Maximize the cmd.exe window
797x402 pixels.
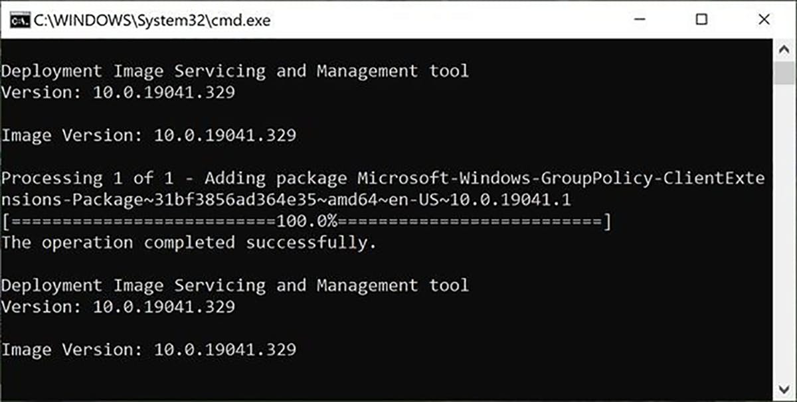click(701, 20)
